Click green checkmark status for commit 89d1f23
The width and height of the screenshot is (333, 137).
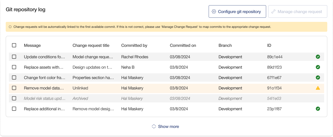318,67
